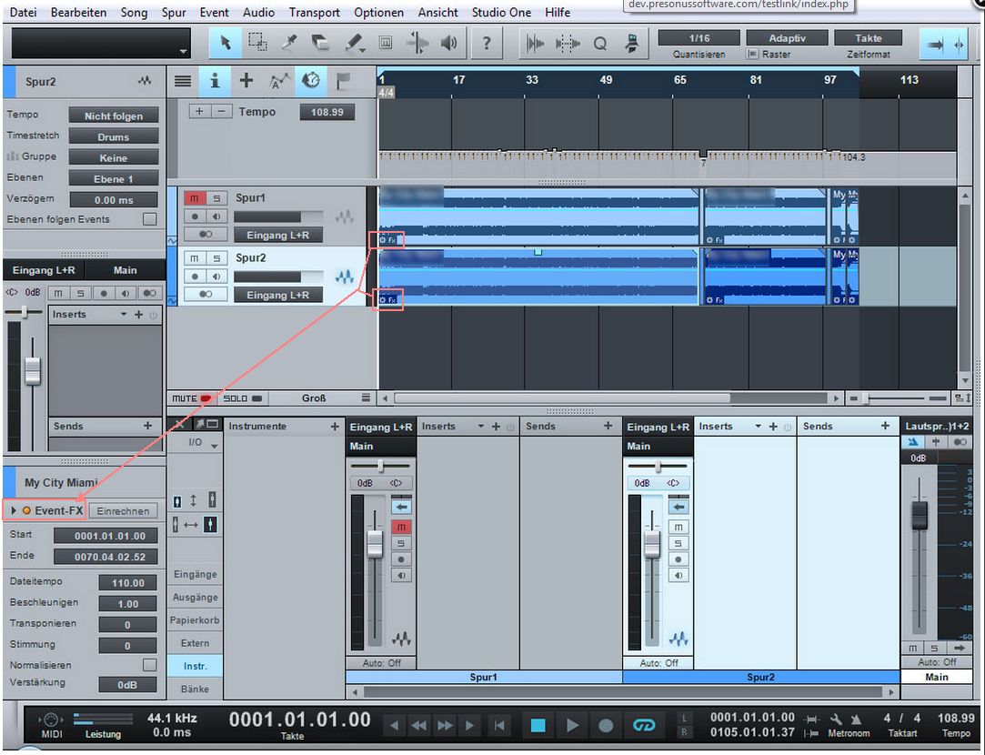Viewport: 985px width, 755px height.
Task: Click the plus button on the Tempo track
Action: coord(199,111)
